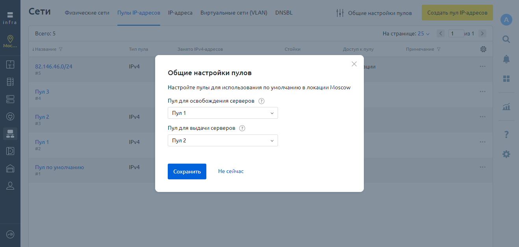
Task: Open the warehouse sidebar icon
Action: (10, 168)
